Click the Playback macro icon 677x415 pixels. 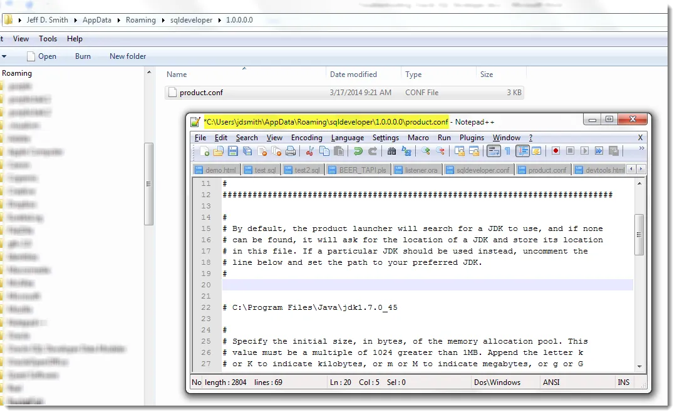click(584, 151)
